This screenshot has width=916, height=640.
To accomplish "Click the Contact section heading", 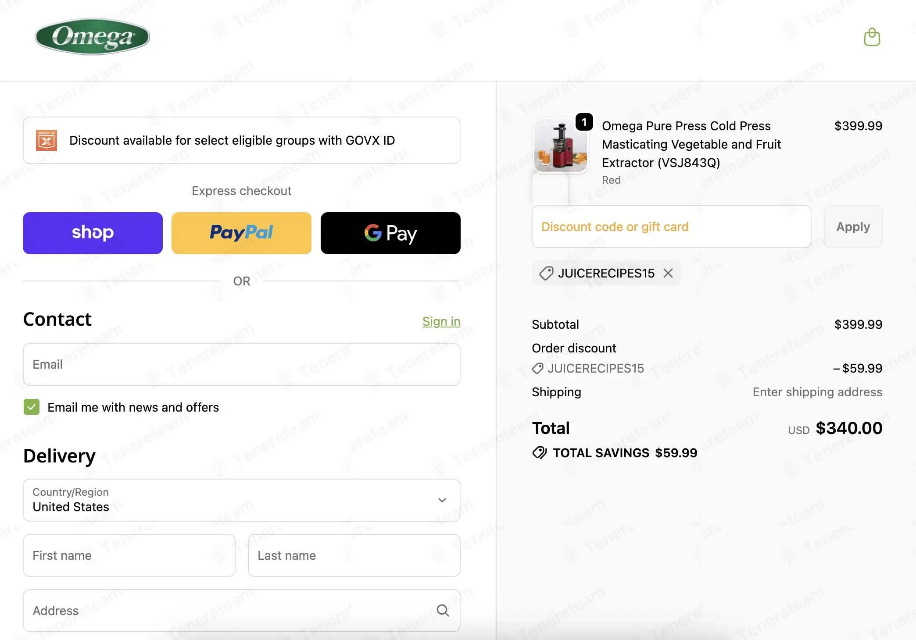I will [x=57, y=319].
